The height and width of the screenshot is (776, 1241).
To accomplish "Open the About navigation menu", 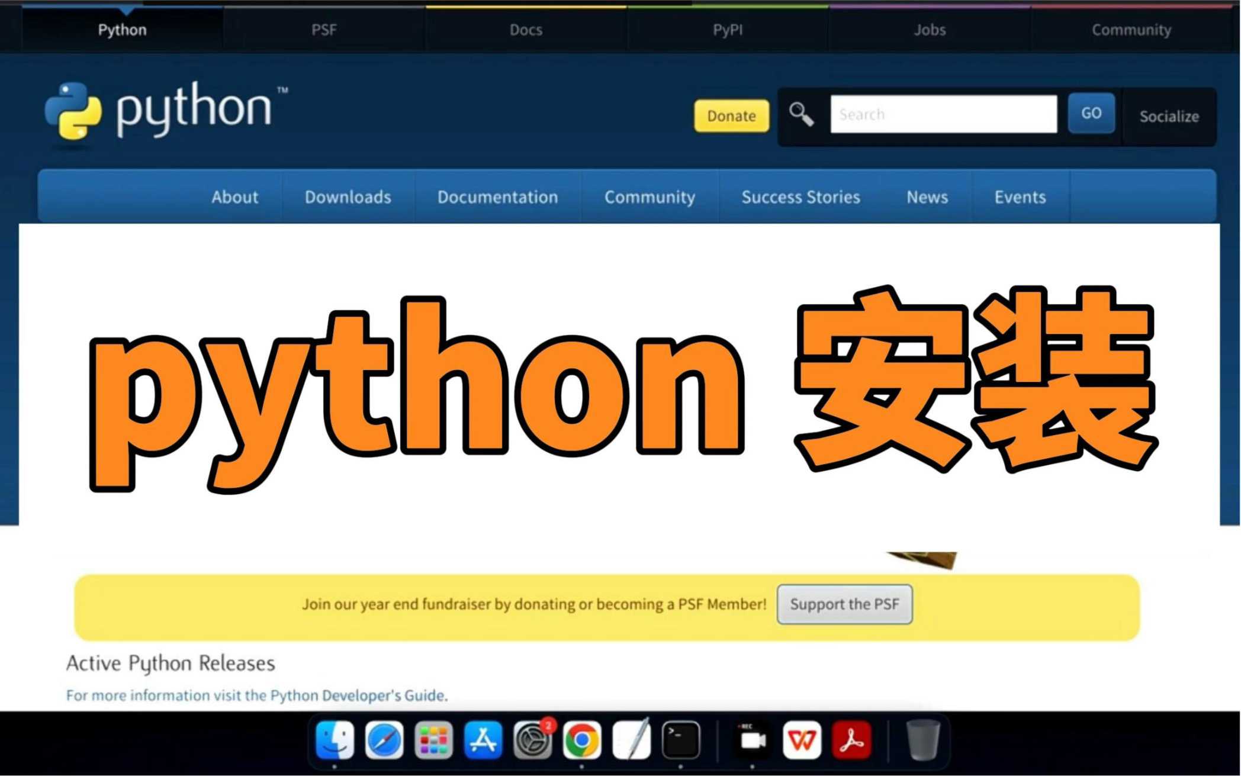I will pos(235,197).
